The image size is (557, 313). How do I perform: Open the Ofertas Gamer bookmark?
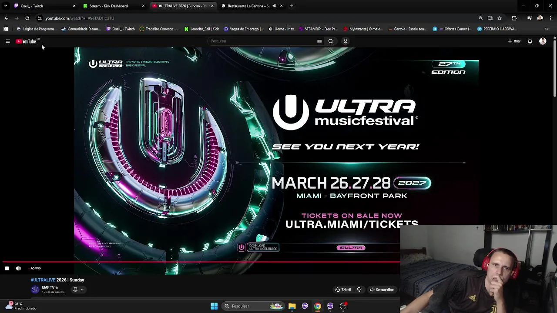(453, 29)
